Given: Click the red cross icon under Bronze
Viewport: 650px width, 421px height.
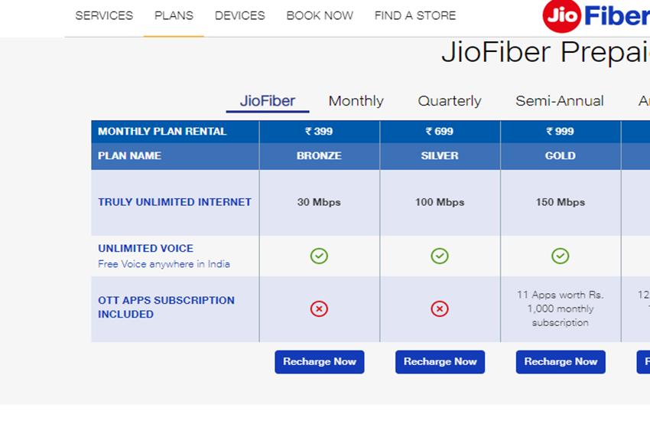Looking at the screenshot, I should [319, 308].
